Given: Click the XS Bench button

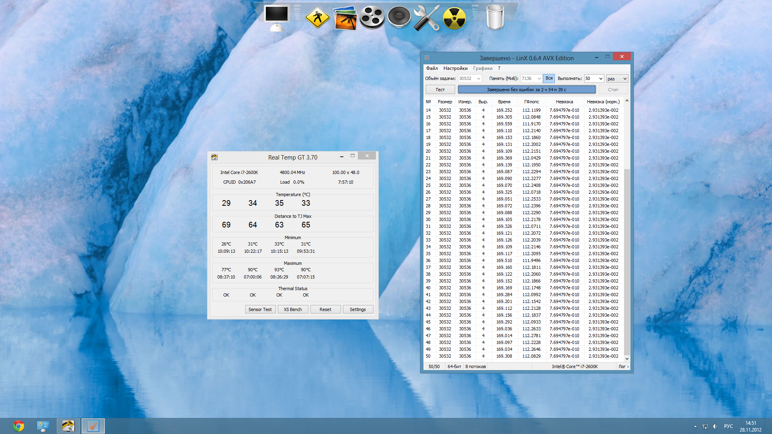Looking at the screenshot, I should (293, 309).
